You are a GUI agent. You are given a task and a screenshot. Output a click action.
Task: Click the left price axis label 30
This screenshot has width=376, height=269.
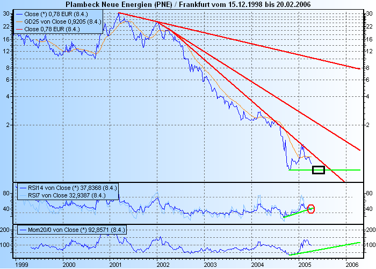coord(6,14)
